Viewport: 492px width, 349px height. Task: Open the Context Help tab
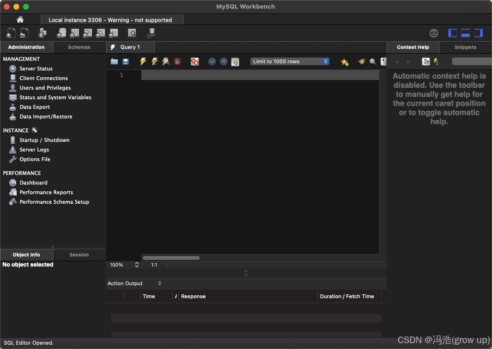click(x=413, y=47)
